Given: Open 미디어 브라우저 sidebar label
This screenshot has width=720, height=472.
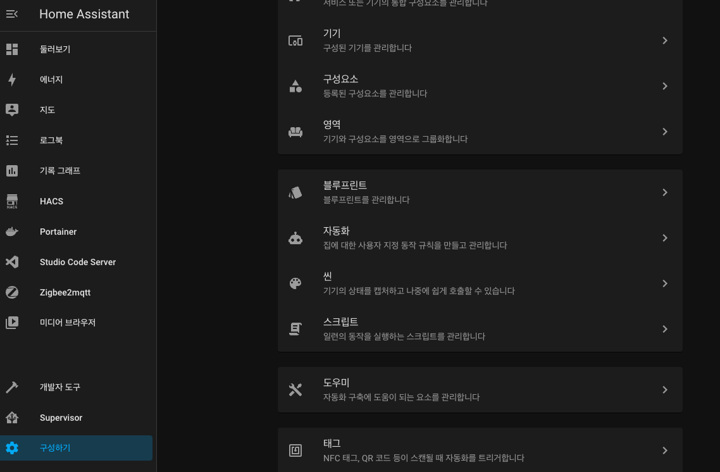Looking at the screenshot, I should coord(68,322).
